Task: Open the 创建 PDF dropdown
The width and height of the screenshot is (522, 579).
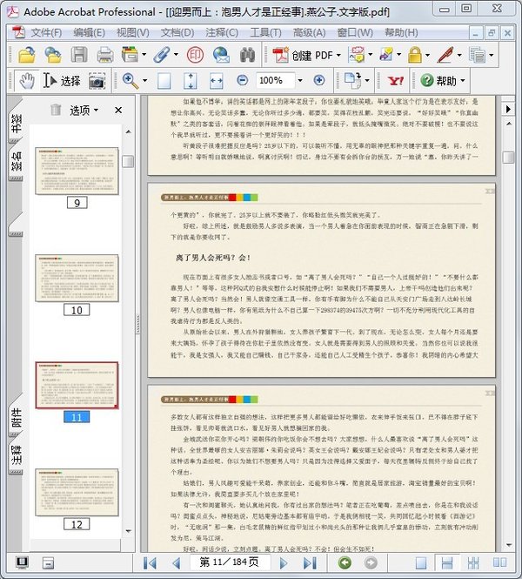Action: (x=338, y=56)
